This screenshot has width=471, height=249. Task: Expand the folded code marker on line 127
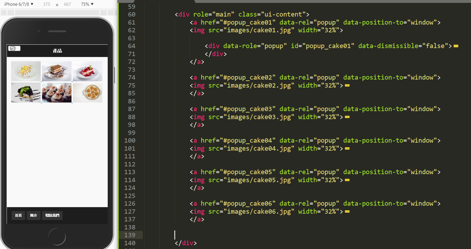347,212
